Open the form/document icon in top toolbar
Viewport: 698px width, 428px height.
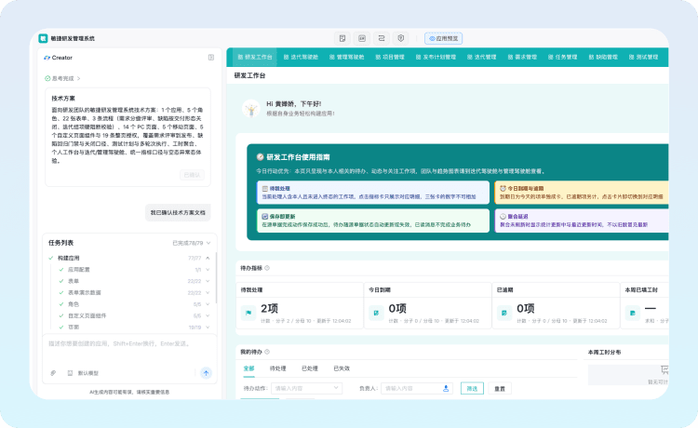tap(342, 38)
